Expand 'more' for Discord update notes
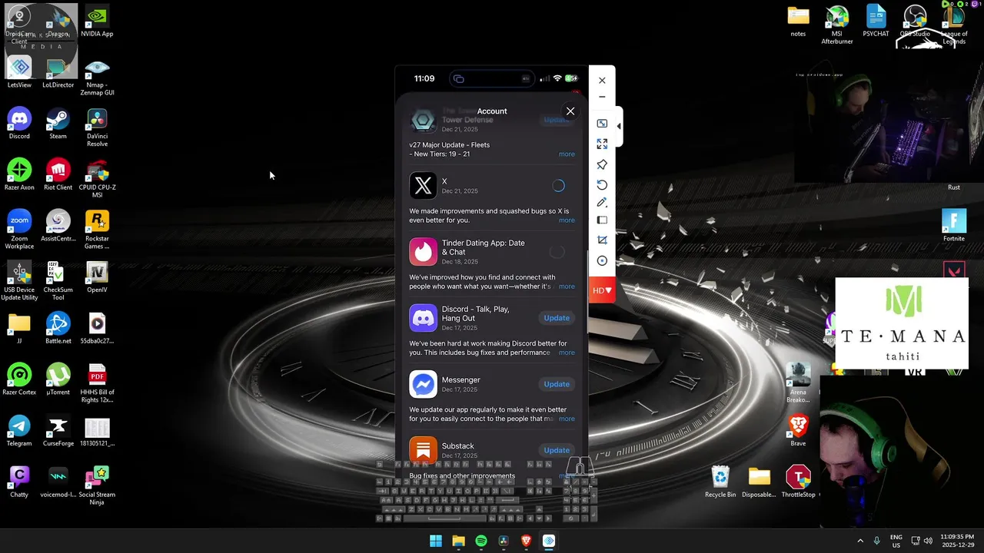The height and width of the screenshot is (553, 984). (567, 353)
